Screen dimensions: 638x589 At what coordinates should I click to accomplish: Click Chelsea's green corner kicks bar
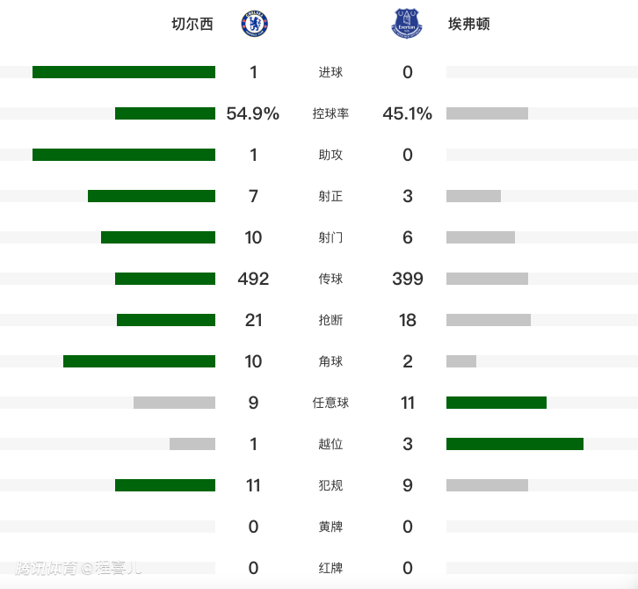[x=139, y=361]
